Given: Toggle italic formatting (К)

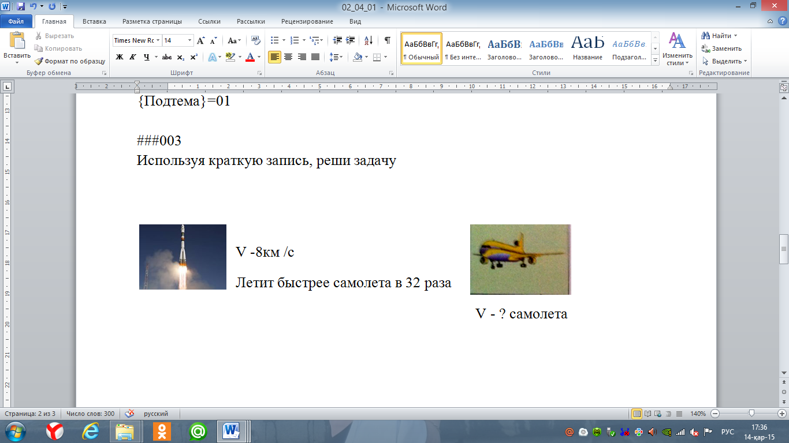Looking at the screenshot, I should 133,57.
